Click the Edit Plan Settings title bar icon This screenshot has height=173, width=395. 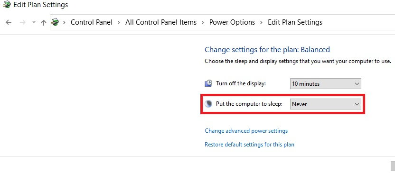tap(7, 4)
